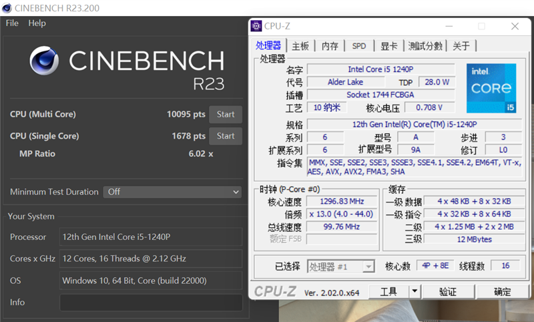
Task: Click the 工艺 value 10 纳米
Action: coord(327,107)
